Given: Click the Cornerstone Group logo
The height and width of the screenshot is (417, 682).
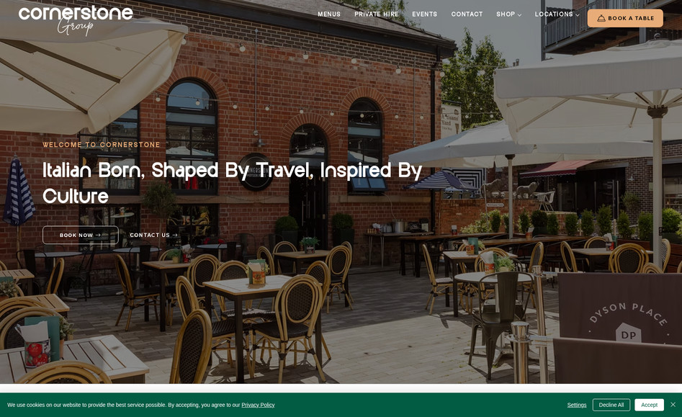Looking at the screenshot, I should pyautogui.click(x=76, y=19).
